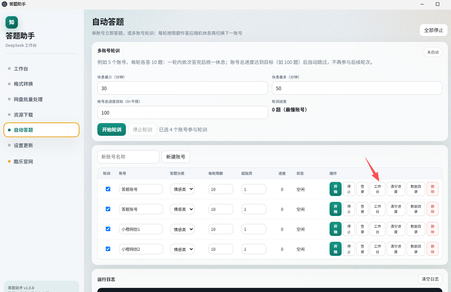
Task: Click 删除 for 小橙网创1 account
Action: [432, 229]
